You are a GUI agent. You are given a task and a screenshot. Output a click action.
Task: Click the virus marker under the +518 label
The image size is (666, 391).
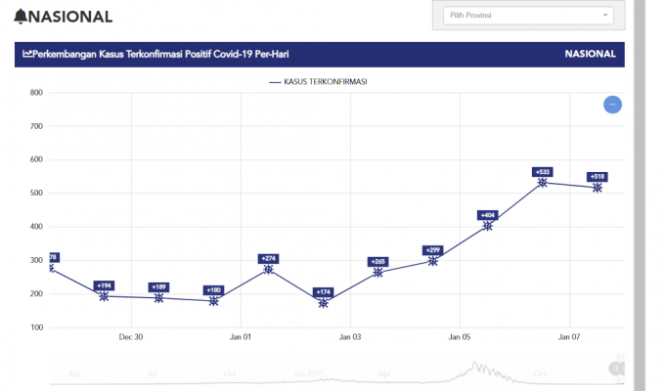(597, 188)
